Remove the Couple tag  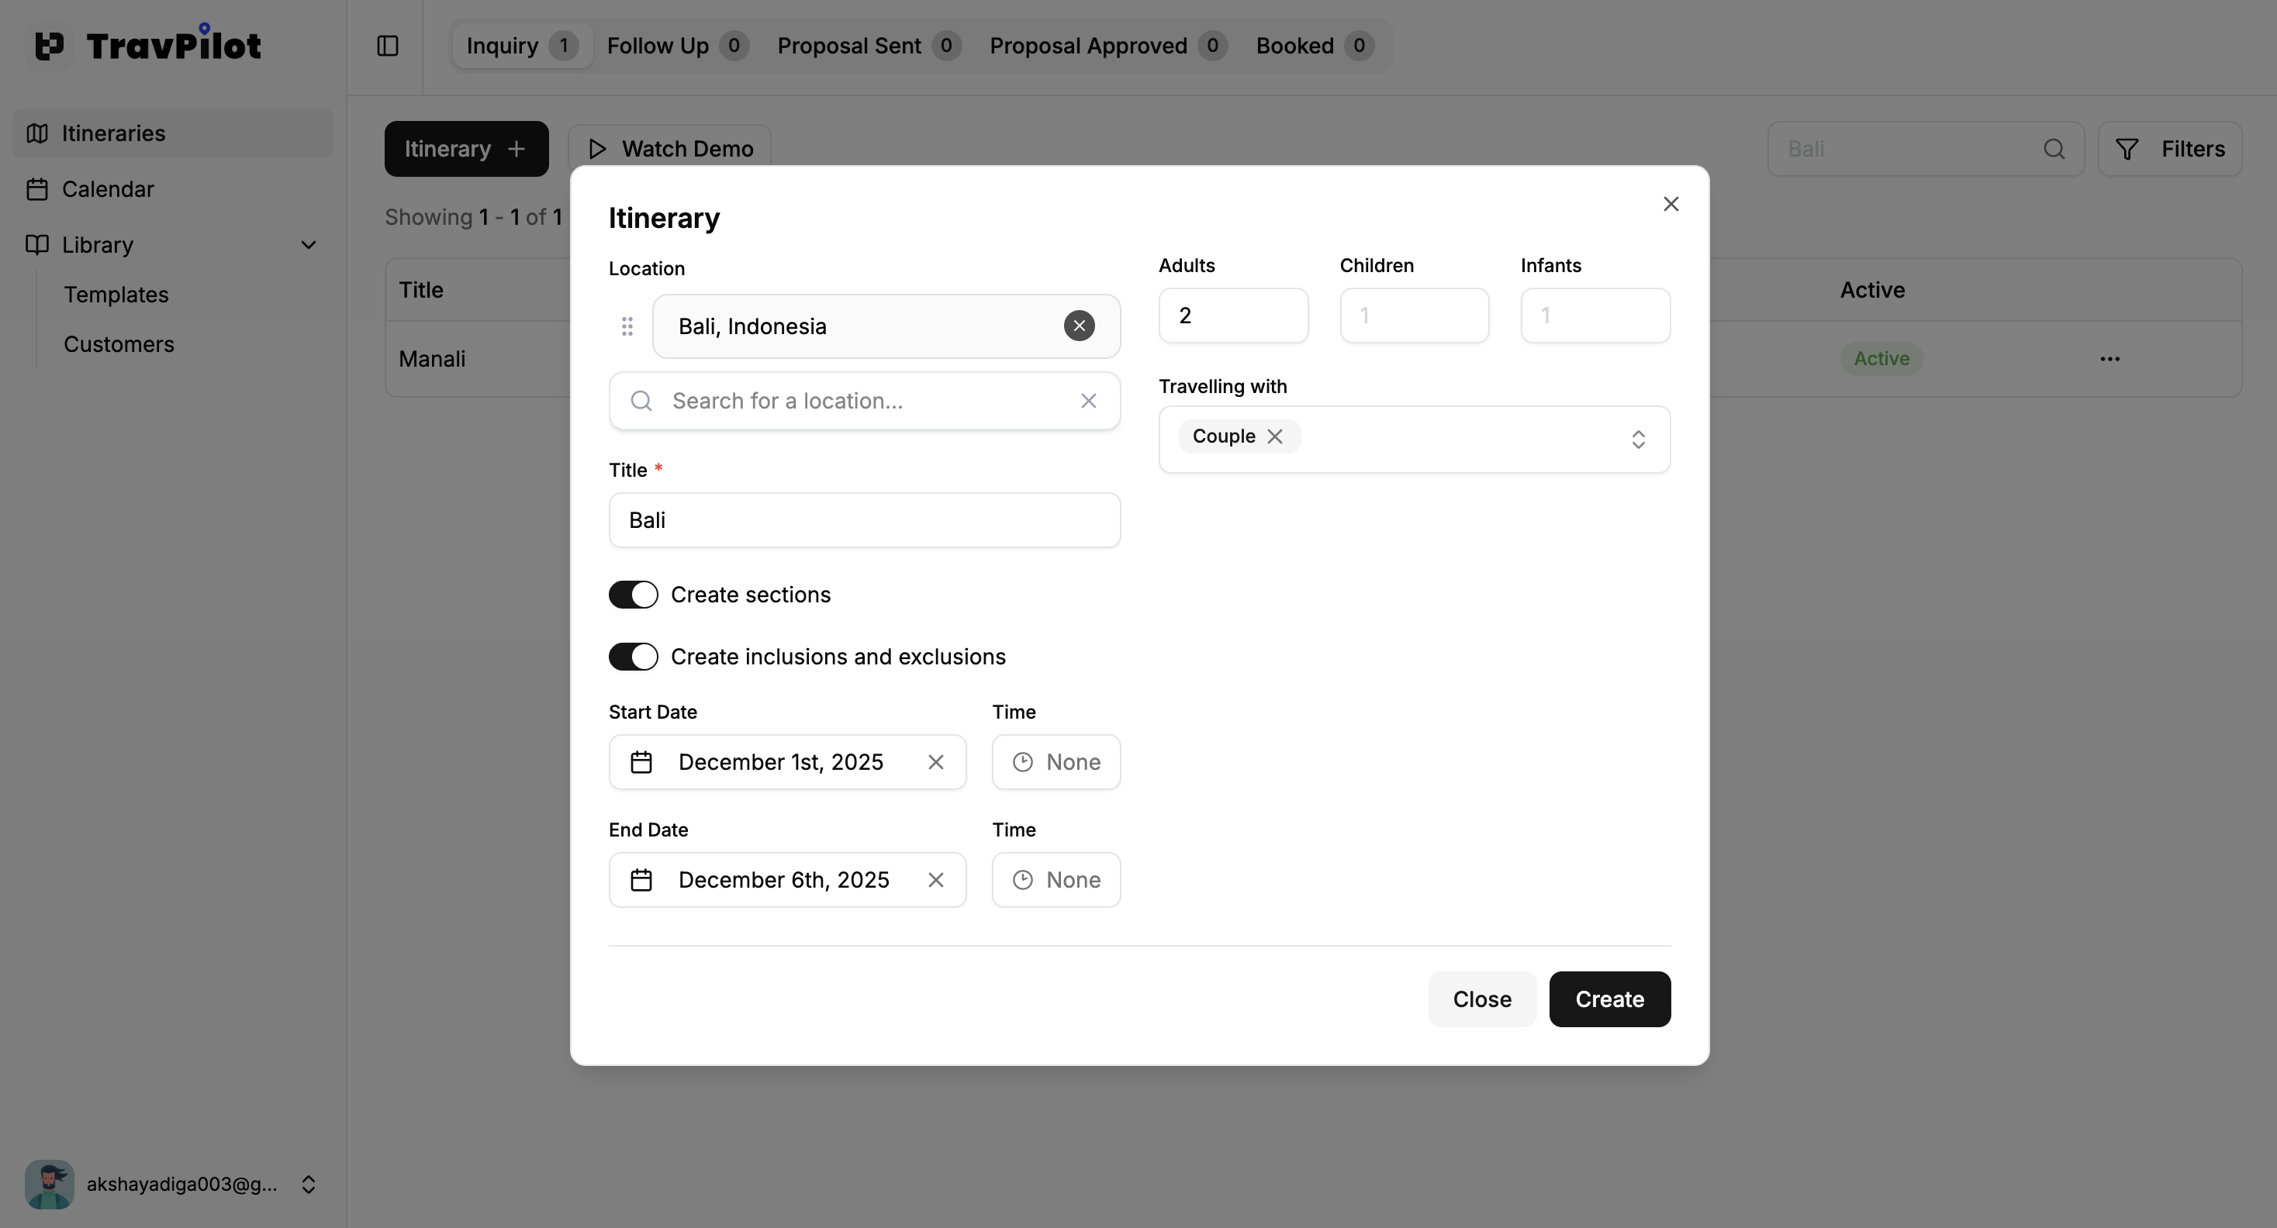[x=1276, y=436]
